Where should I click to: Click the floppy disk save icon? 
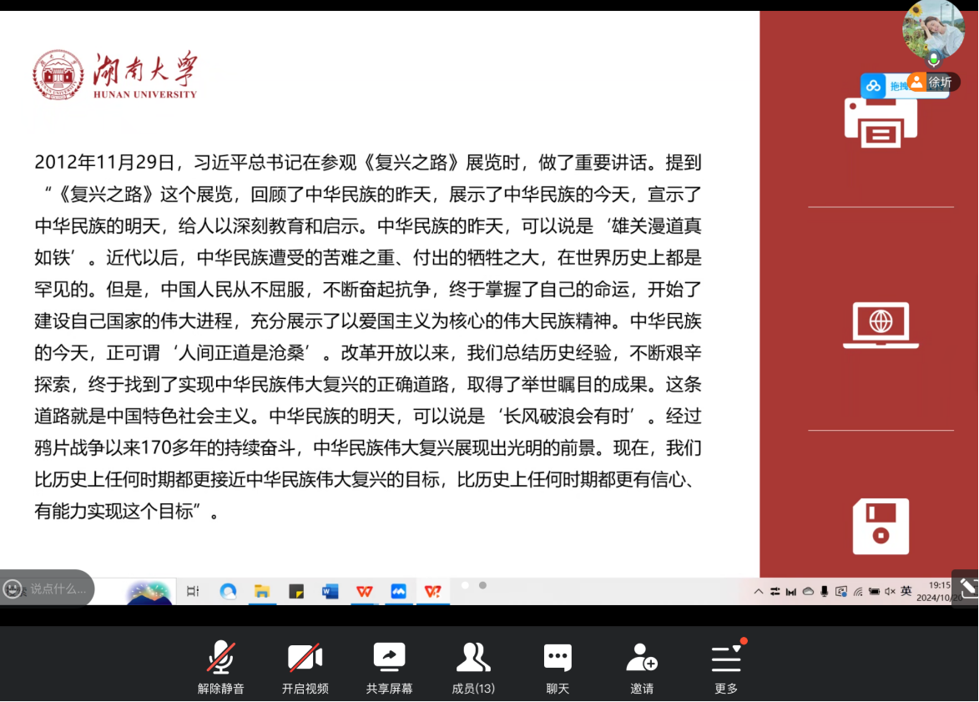pos(881,527)
